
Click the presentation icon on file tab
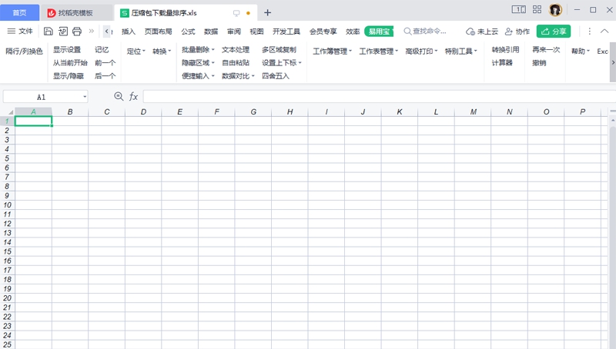(x=236, y=13)
